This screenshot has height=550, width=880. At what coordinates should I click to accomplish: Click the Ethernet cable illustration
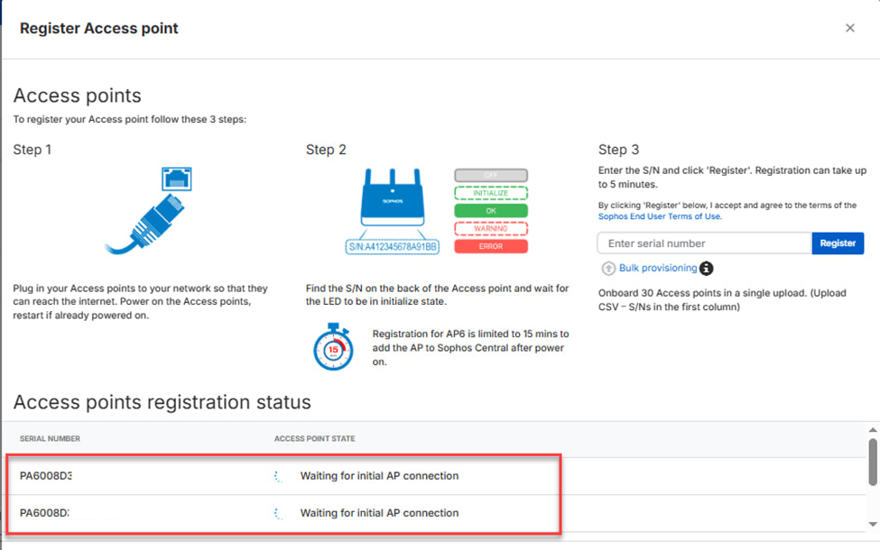pyautogui.click(x=149, y=214)
